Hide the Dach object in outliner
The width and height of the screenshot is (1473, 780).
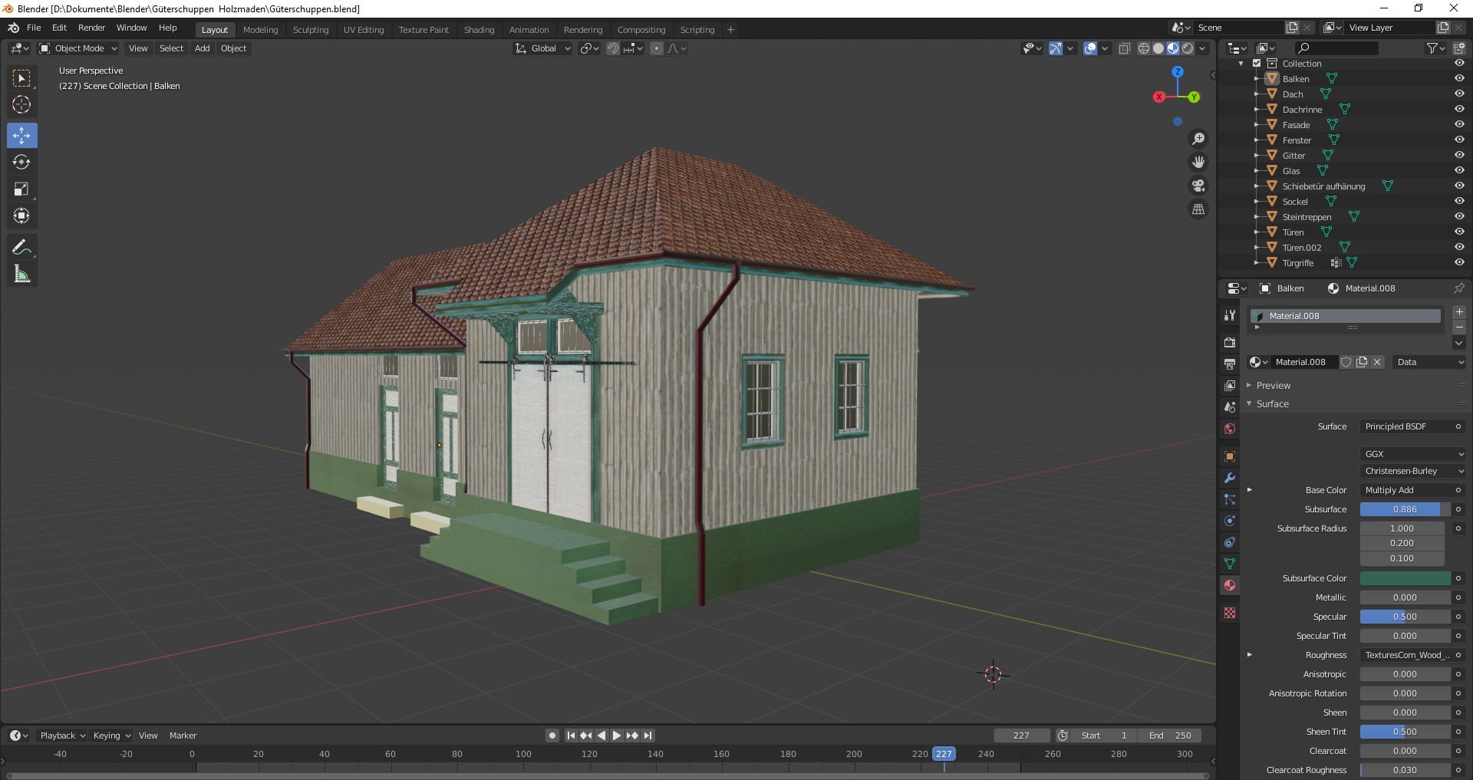(1459, 94)
